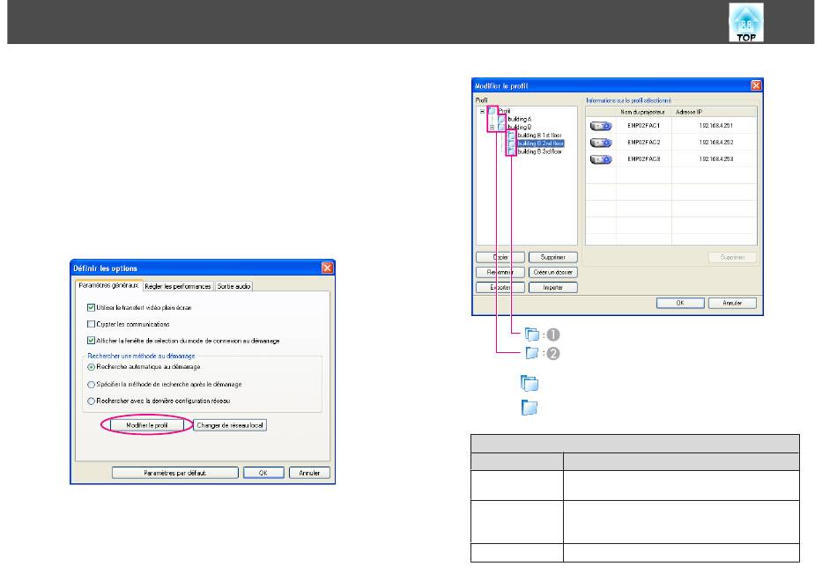Click Annuler in Définir les options dialog

pos(309,473)
